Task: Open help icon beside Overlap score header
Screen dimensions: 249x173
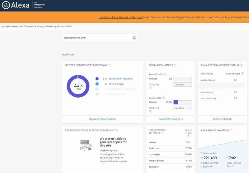Action: point(242,74)
